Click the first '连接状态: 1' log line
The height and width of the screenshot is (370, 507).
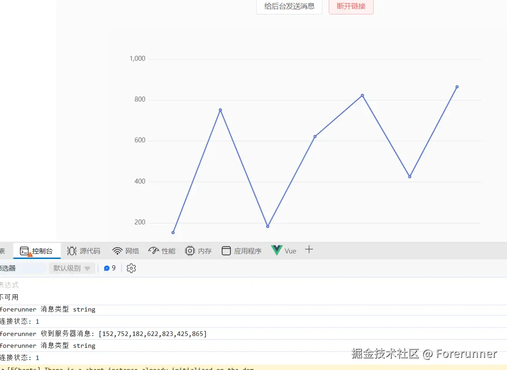[x=253, y=321]
